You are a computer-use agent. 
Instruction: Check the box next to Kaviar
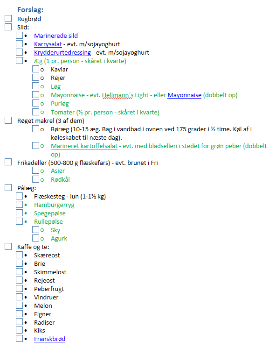coord(35,69)
